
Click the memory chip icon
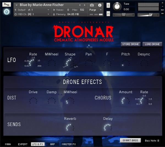(x=54, y=14)
